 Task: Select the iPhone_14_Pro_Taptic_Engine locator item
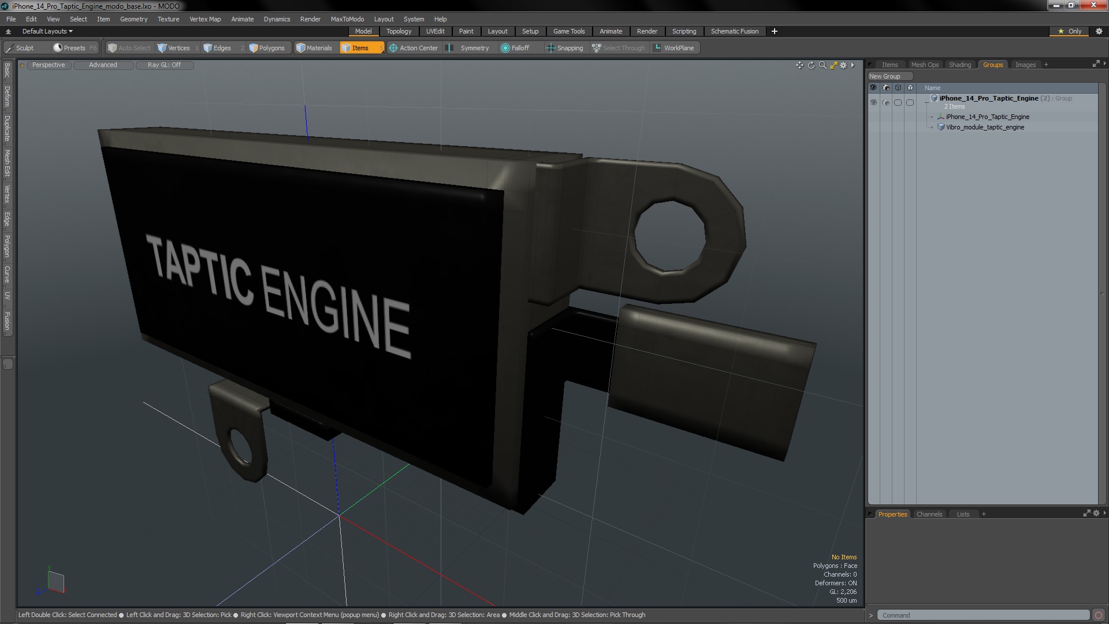(987, 117)
